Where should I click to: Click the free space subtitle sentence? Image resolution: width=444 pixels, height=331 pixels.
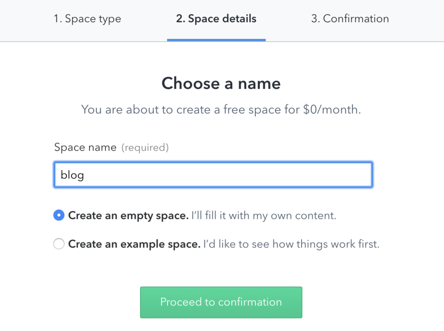point(221,109)
